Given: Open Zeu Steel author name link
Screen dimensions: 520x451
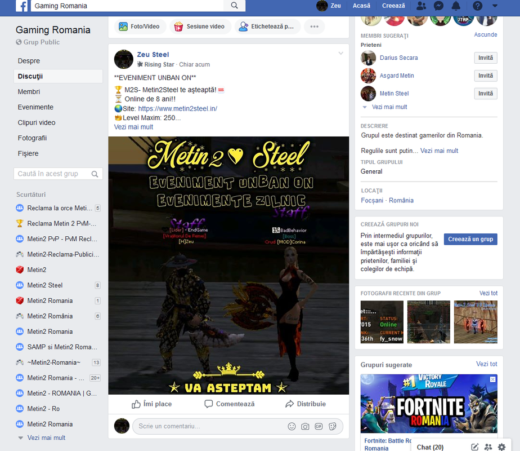Looking at the screenshot, I should pyautogui.click(x=153, y=55).
